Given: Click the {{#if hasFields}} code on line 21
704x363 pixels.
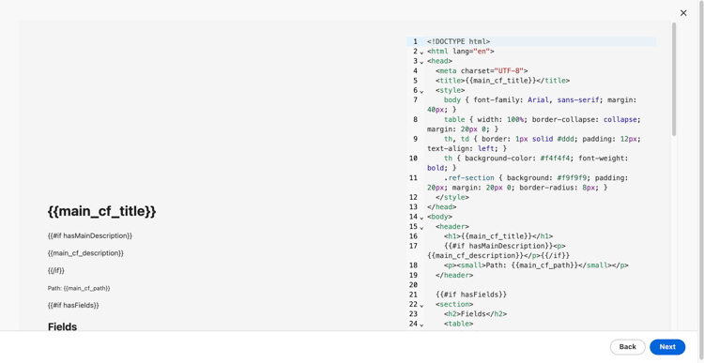Looking at the screenshot, I should (471, 295).
